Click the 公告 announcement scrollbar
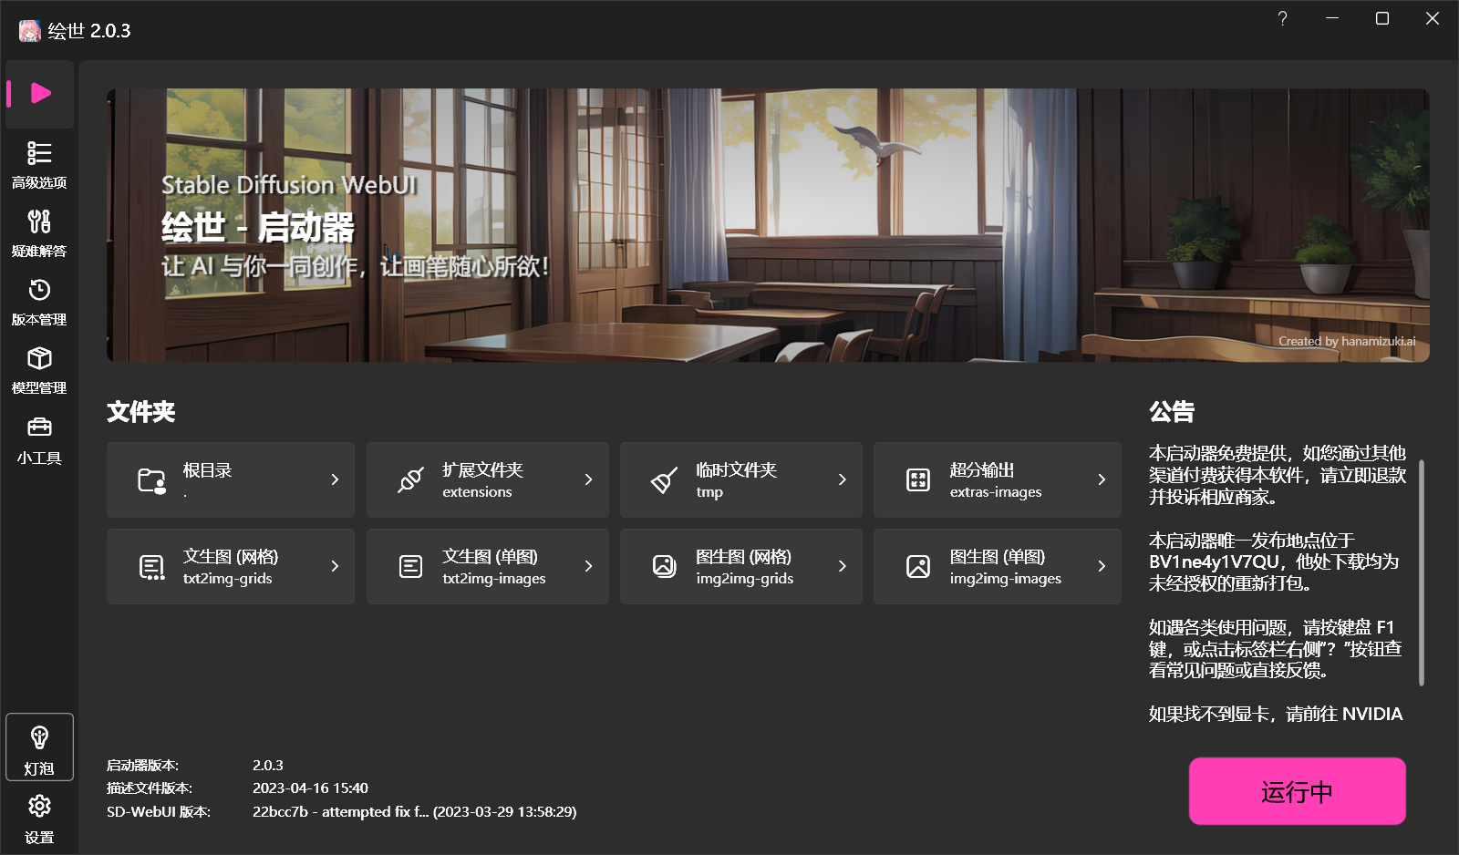Viewport: 1459px width, 855px height. coord(1421,572)
